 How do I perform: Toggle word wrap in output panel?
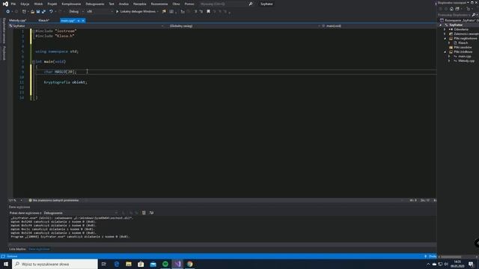click(x=151, y=213)
